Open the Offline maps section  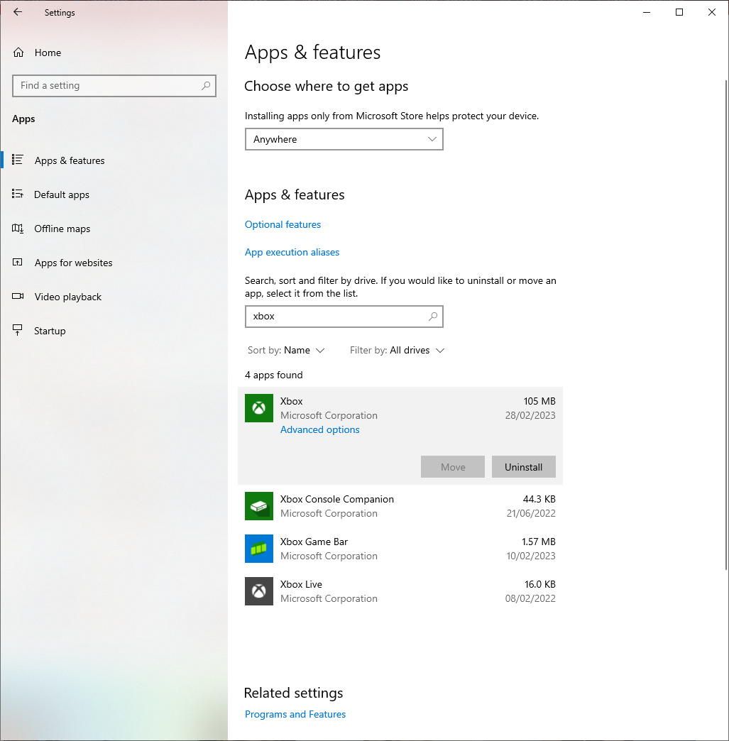tap(114, 229)
